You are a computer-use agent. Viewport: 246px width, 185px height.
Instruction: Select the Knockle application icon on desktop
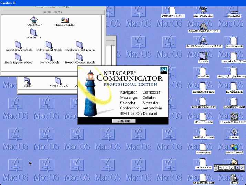(204, 56)
